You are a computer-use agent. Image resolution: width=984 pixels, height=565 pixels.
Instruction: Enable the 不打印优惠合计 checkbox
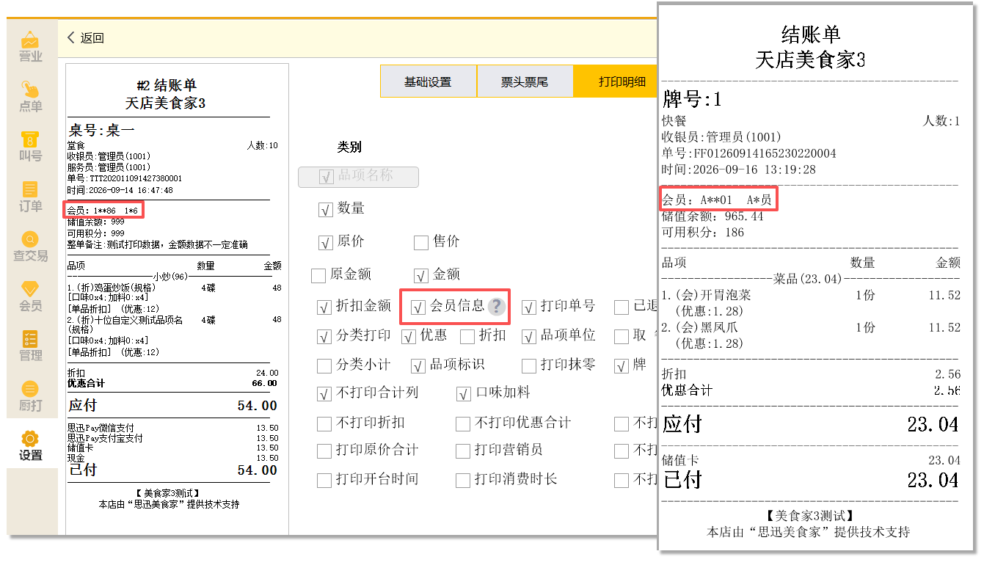[463, 423]
